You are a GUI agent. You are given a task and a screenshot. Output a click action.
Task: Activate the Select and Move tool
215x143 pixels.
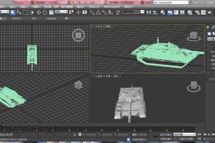[39, 13]
